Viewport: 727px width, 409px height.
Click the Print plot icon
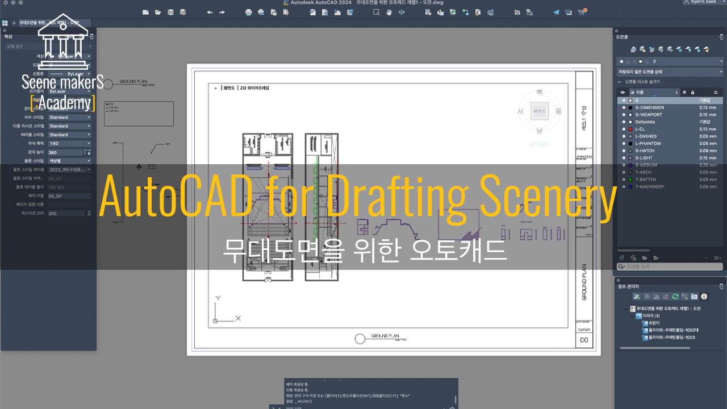[x=249, y=12]
